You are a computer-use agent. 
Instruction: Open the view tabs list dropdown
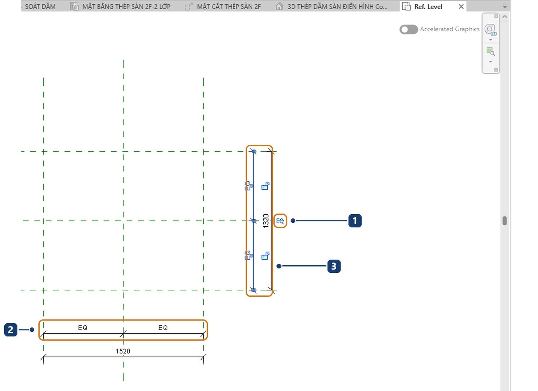tap(505, 7)
